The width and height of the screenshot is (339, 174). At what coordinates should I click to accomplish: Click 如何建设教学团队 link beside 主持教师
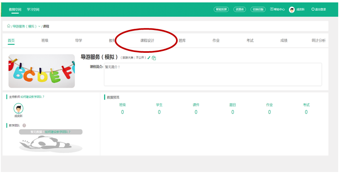click(x=32, y=97)
